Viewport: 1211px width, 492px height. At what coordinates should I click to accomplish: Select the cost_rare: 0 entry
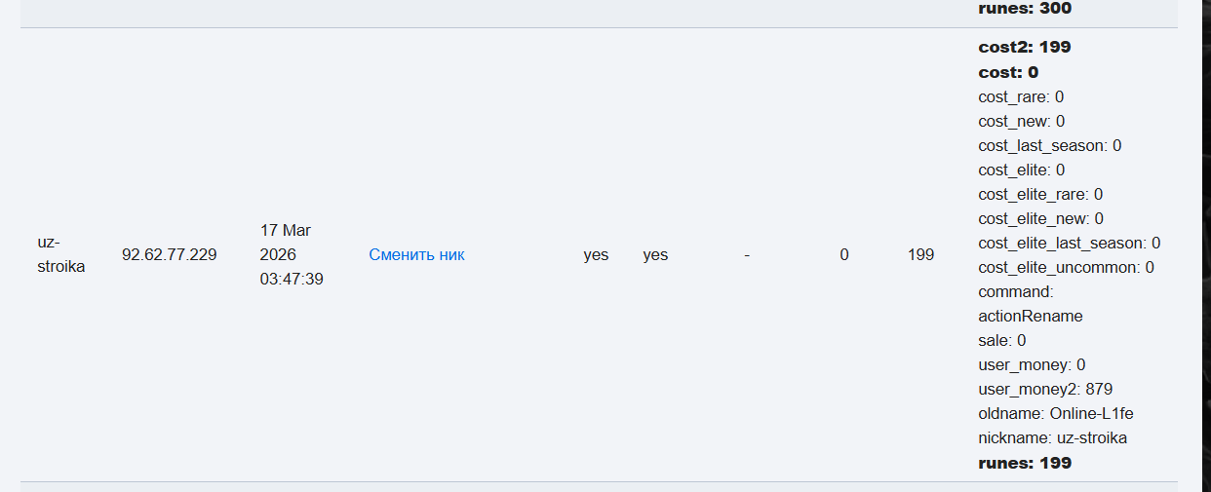tap(1021, 96)
